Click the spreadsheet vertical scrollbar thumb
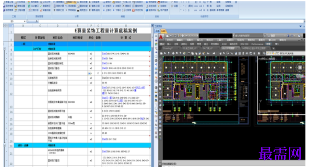Screen dimensions: 310x168 [153, 38]
